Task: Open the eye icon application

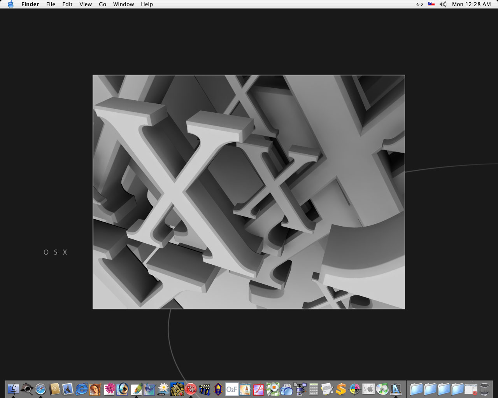Action: (x=123, y=389)
